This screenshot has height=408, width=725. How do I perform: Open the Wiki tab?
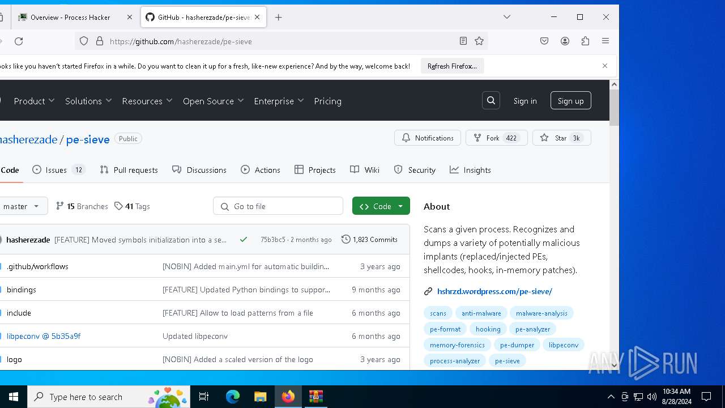click(365, 170)
